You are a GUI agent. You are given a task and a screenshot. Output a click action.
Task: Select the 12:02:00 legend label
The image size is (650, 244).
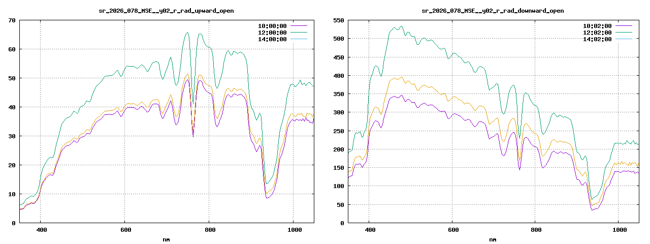(x=597, y=33)
